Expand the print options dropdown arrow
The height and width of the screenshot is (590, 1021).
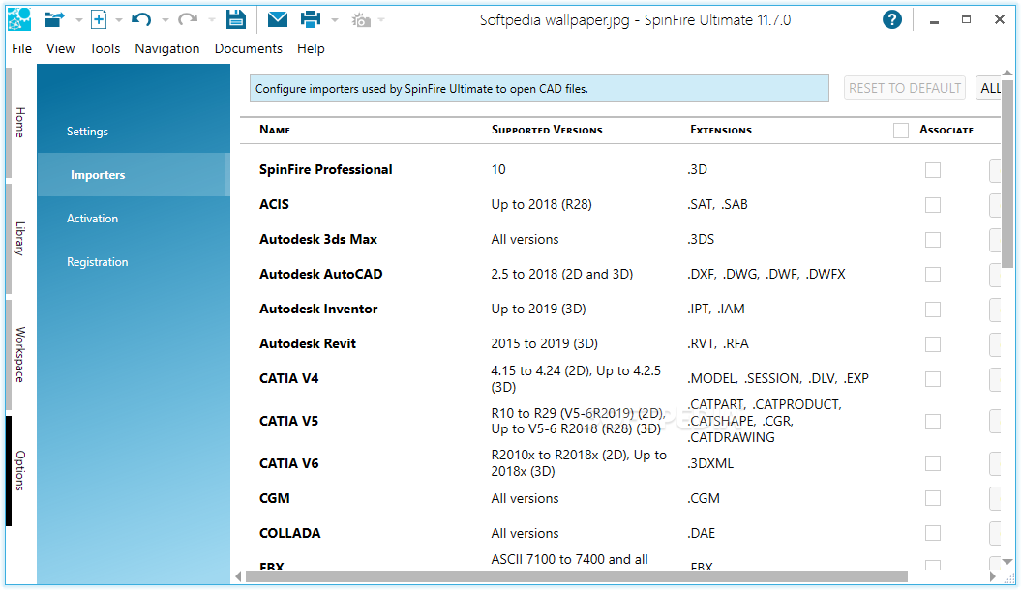pos(335,21)
